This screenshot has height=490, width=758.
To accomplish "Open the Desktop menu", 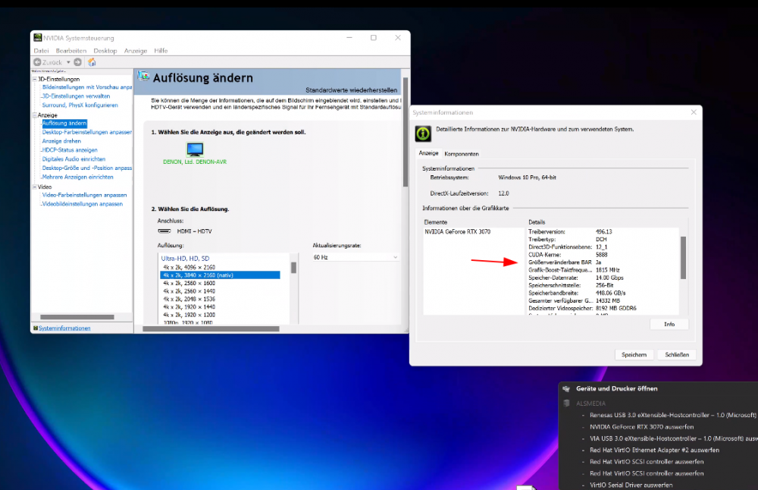I will tap(105, 51).
